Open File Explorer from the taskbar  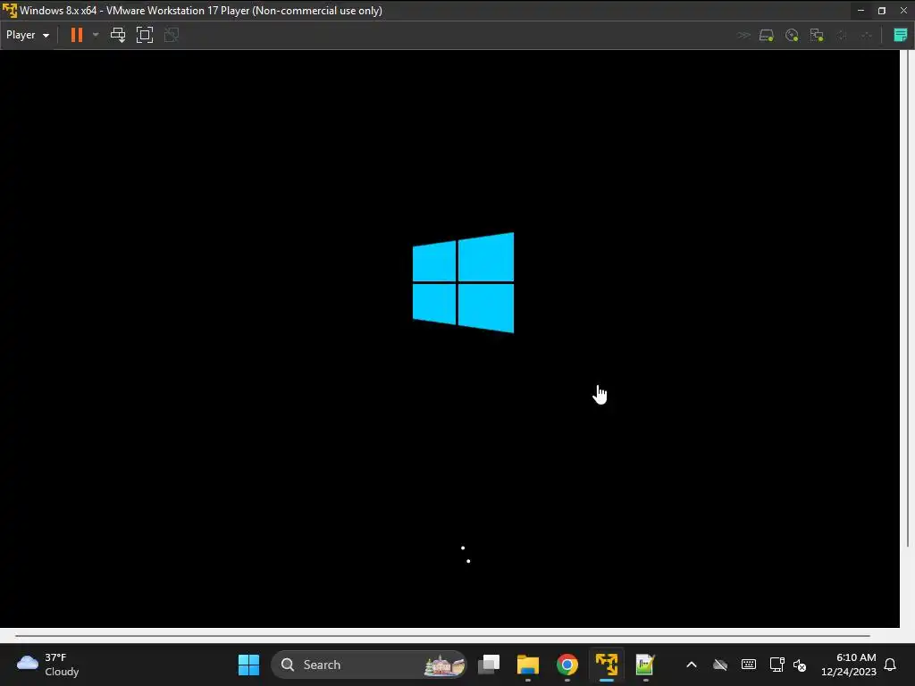[527, 665]
